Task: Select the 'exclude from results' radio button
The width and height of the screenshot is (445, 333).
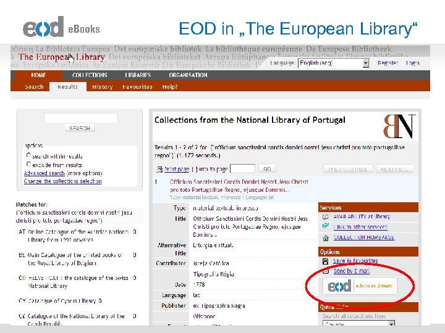Action: click(28, 164)
